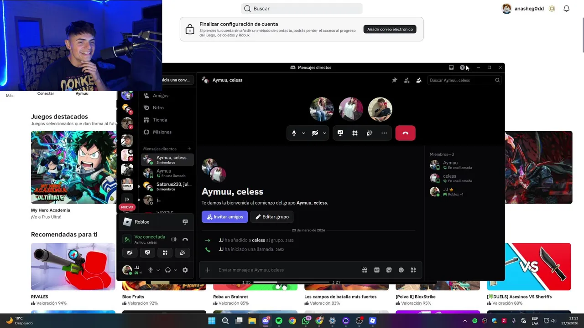Share screen from the voice panel

[147, 252]
